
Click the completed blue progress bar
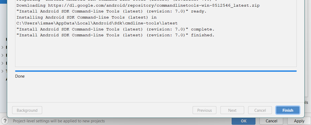tap(156, 71)
